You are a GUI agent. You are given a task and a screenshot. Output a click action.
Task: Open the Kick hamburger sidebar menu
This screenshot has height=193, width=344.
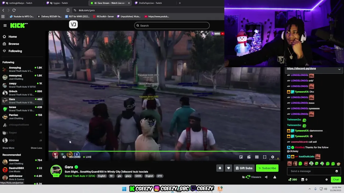click(x=5, y=25)
